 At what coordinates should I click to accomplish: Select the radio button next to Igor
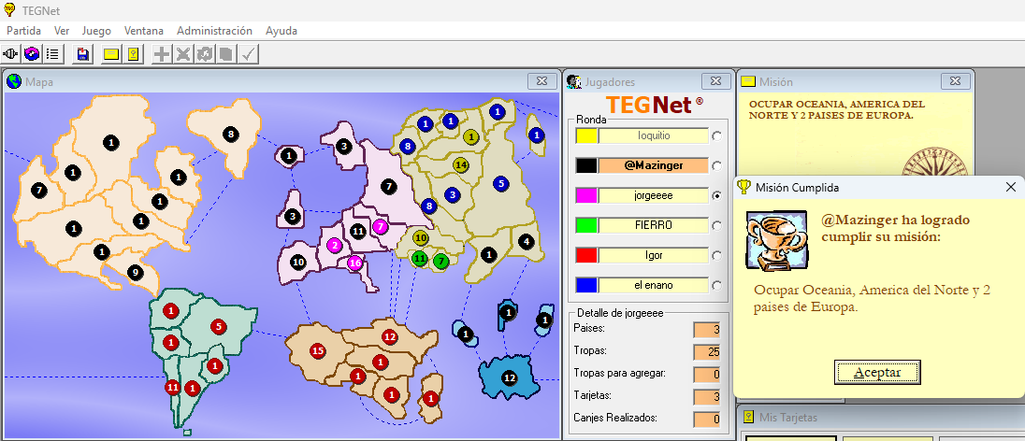pyautogui.click(x=717, y=255)
